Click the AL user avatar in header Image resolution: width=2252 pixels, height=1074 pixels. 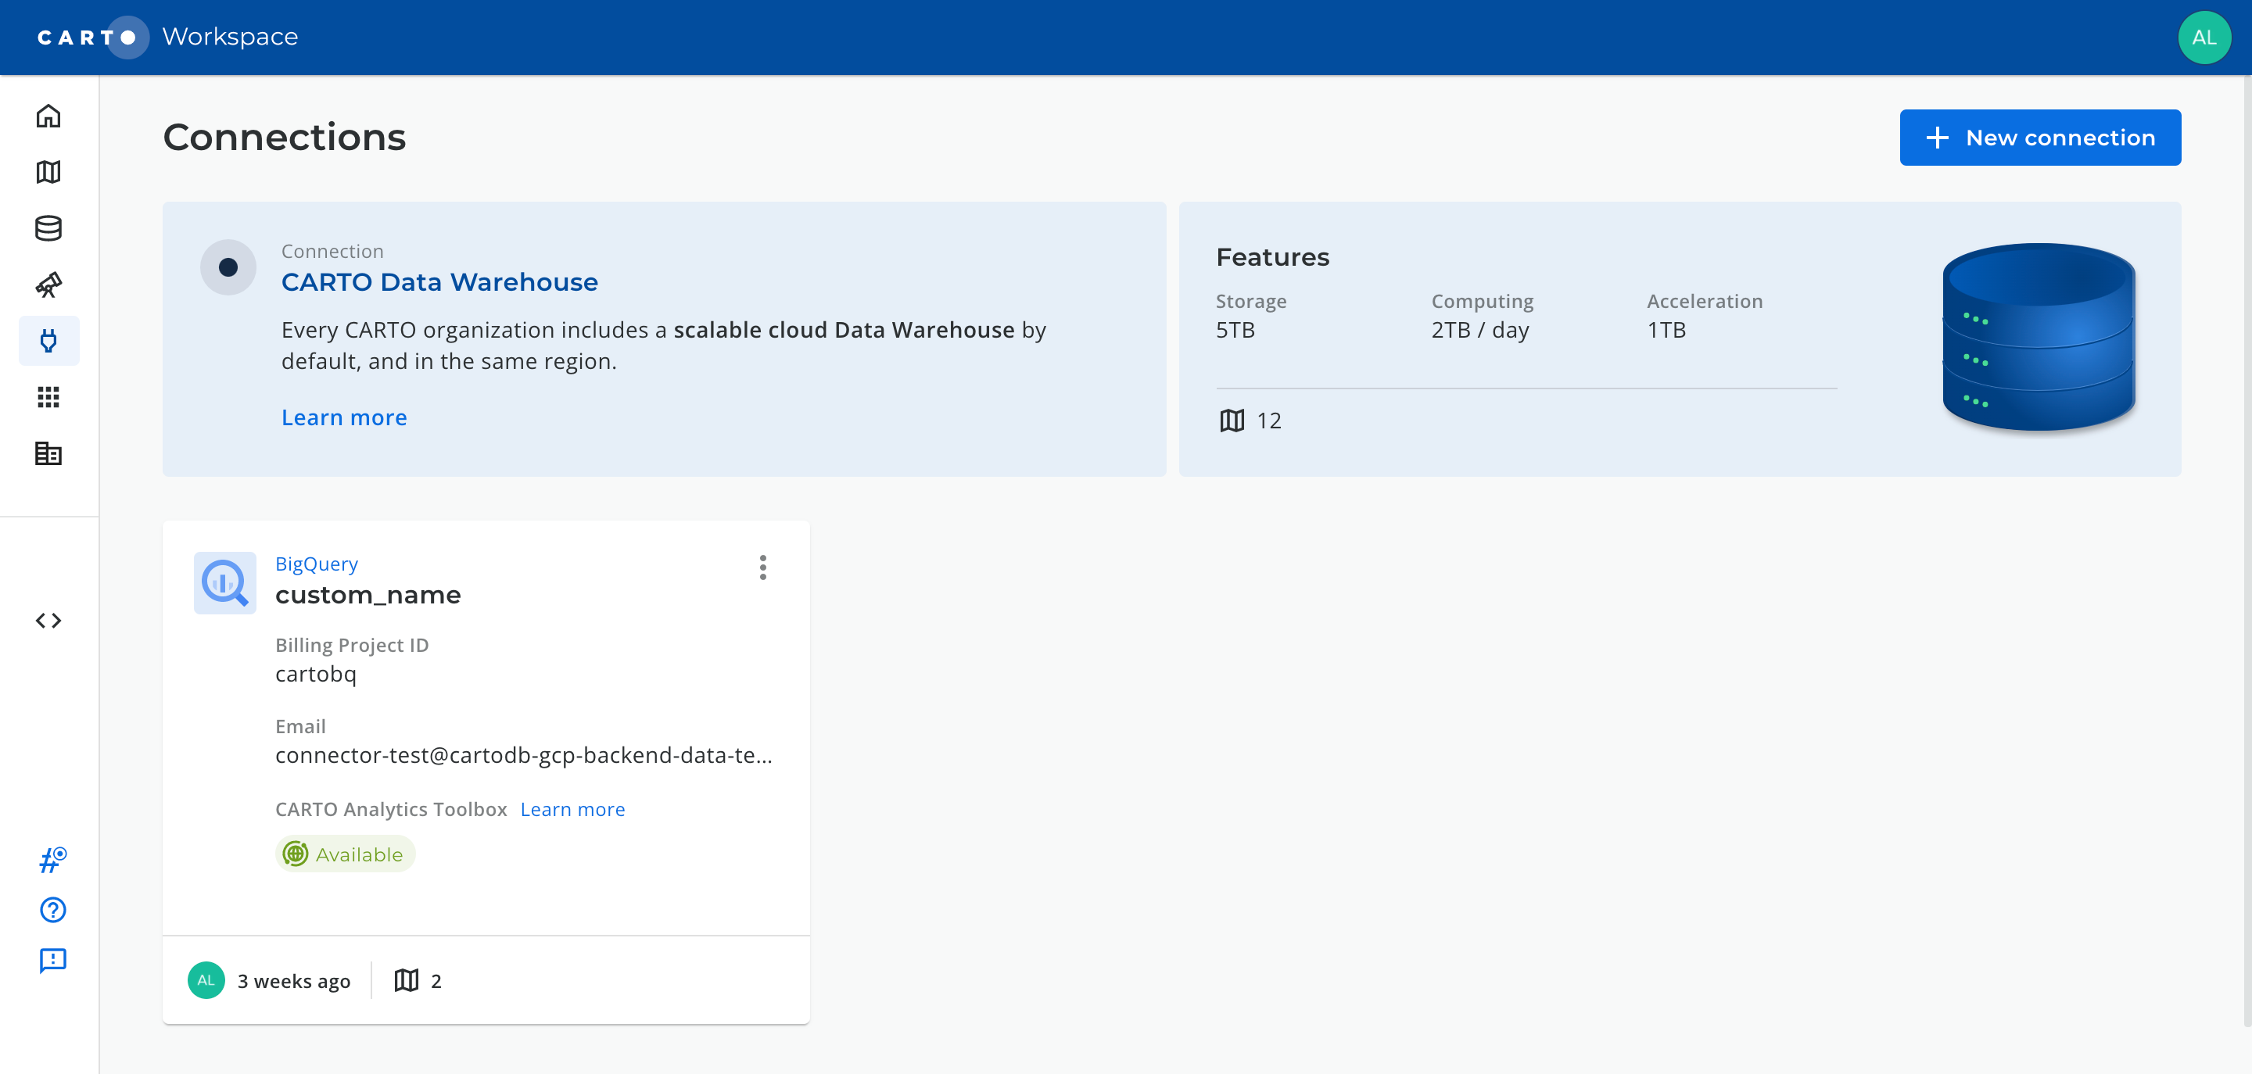[x=2204, y=38]
